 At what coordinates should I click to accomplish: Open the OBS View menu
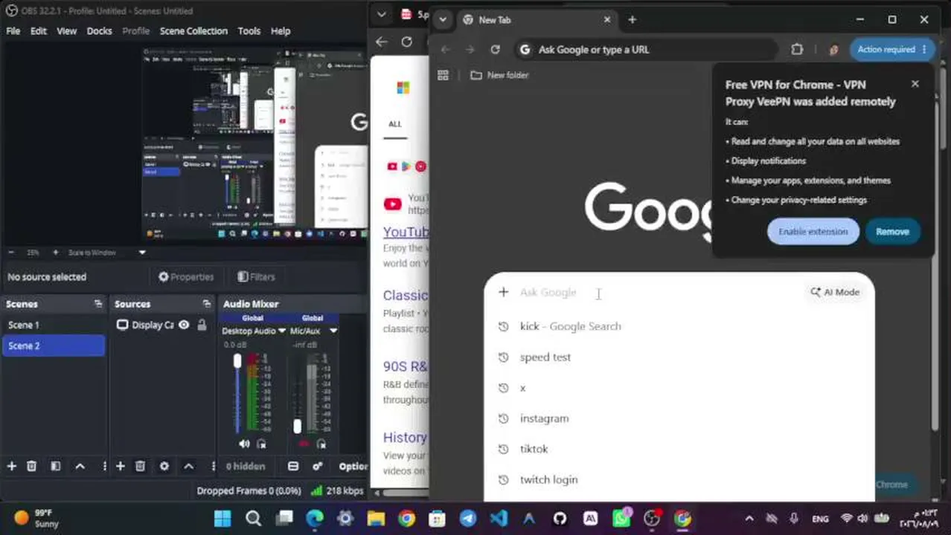coord(67,31)
